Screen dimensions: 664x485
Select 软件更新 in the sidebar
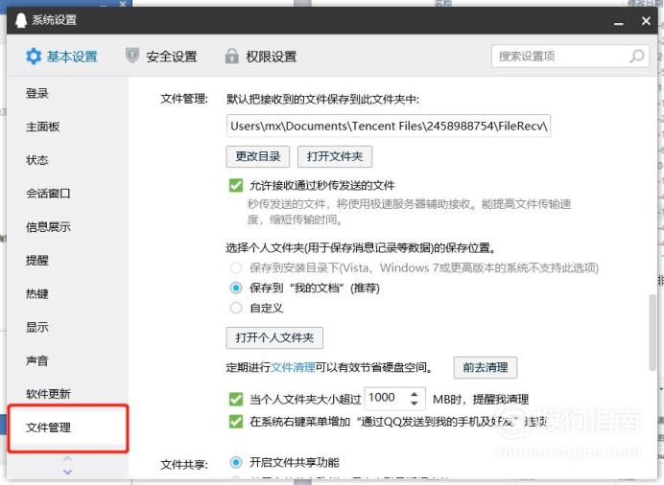[48, 394]
